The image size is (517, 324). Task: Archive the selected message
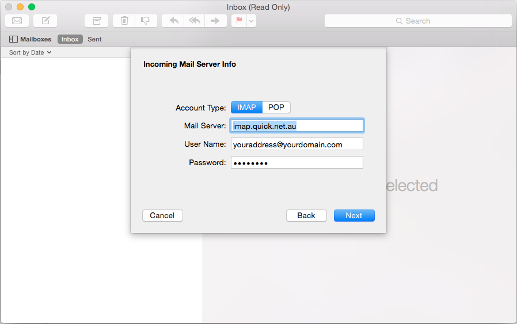(x=96, y=21)
